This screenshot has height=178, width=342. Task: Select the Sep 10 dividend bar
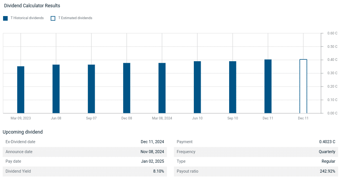point(233,87)
